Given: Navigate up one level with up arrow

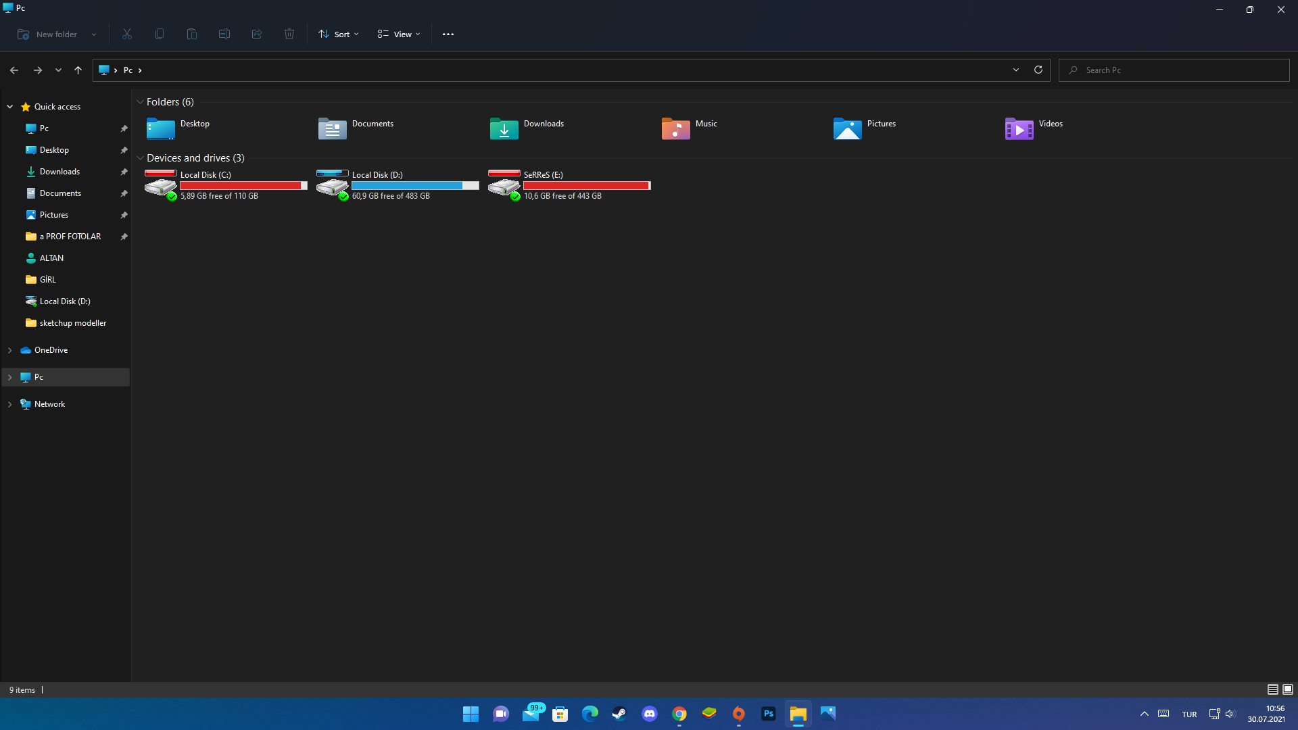Looking at the screenshot, I should point(78,70).
